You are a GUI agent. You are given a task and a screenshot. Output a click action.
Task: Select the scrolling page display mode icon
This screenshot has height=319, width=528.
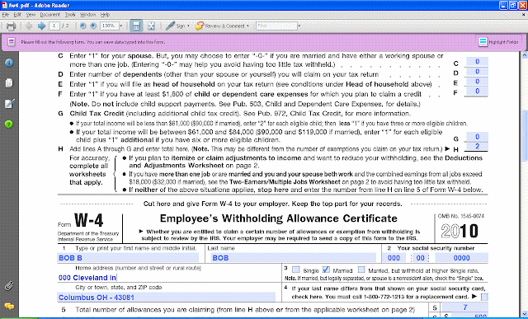click(136, 26)
